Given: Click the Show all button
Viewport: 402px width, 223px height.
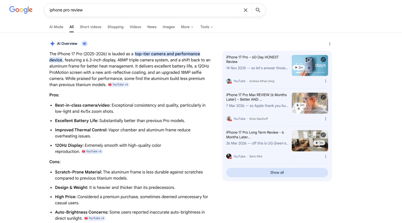Looking at the screenshot, I should coord(277,173).
